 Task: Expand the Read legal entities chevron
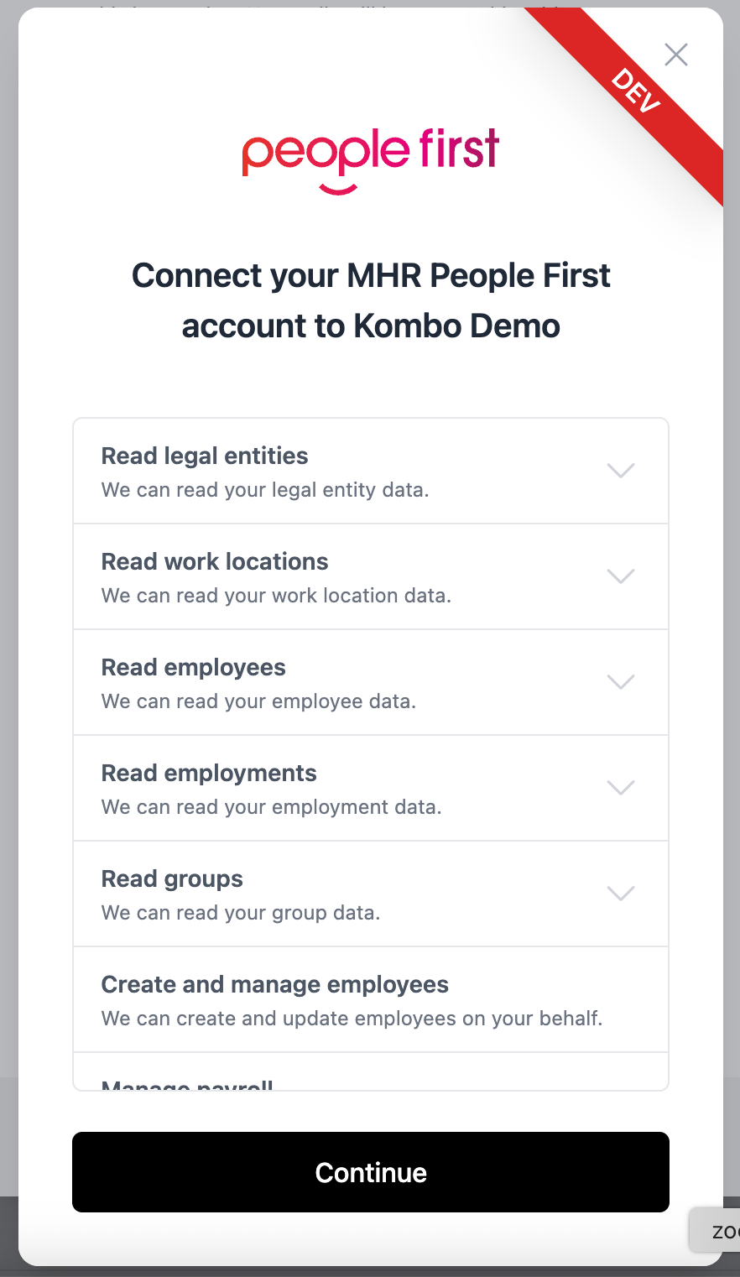click(x=621, y=471)
